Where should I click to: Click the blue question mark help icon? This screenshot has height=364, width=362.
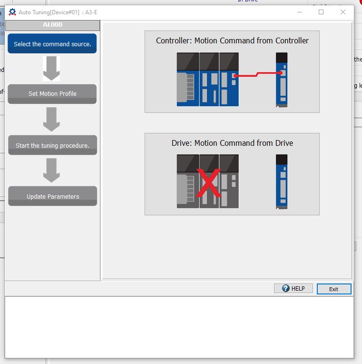click(286, 288)
